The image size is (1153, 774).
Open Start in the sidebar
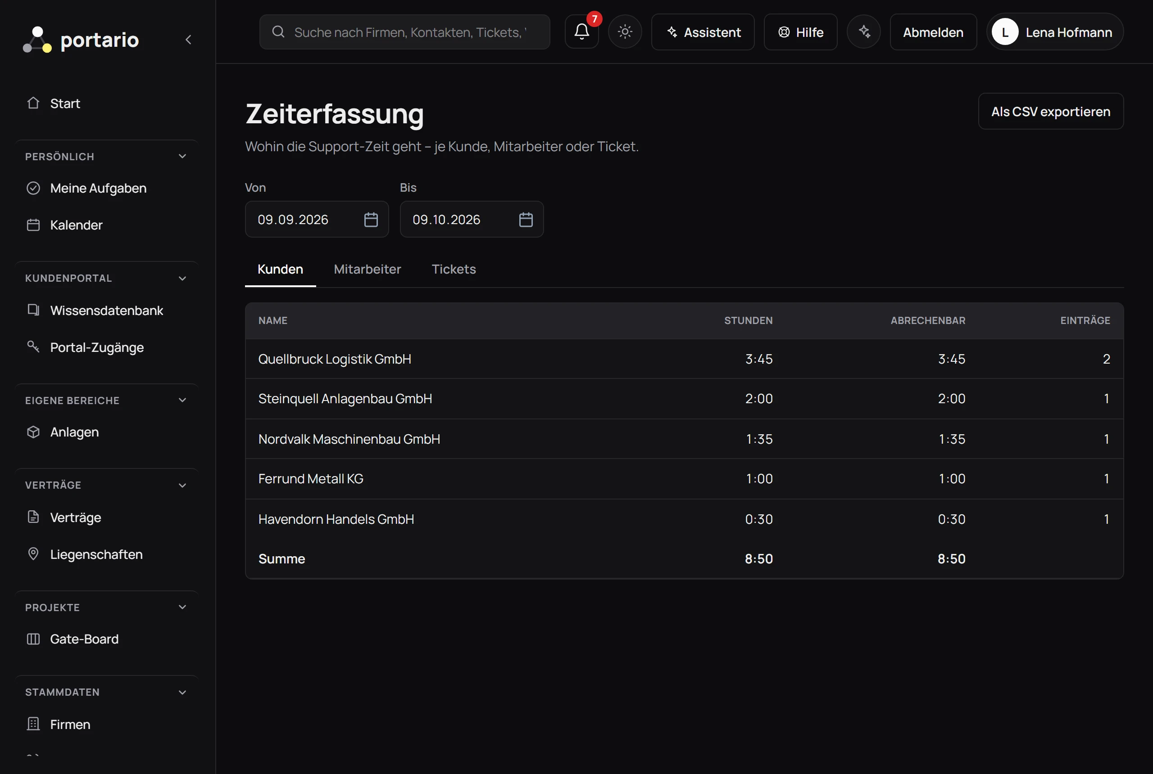pos(107,103)
